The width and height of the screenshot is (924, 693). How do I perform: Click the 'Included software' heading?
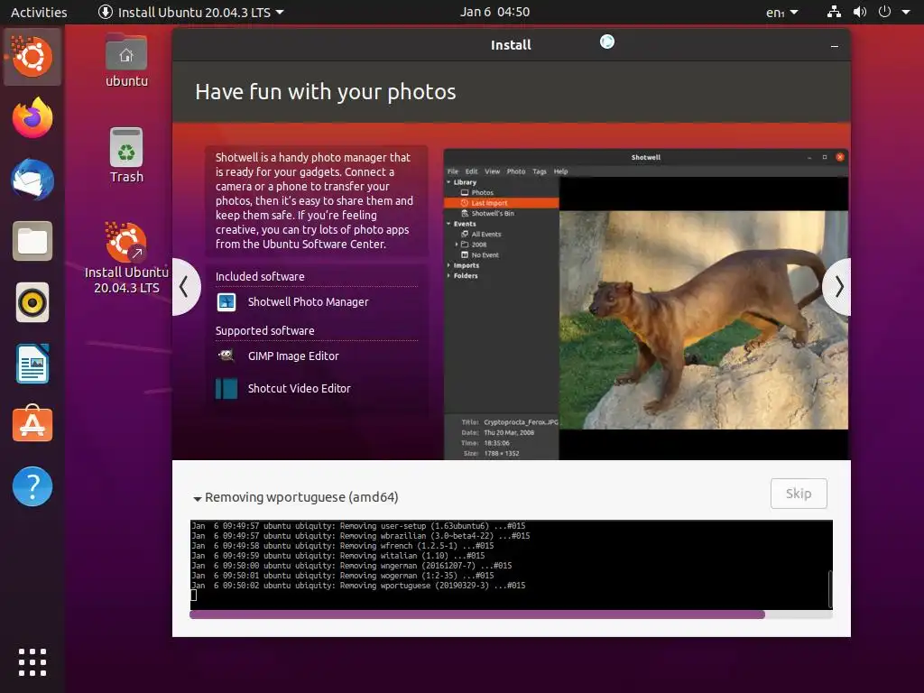[260, 276]
